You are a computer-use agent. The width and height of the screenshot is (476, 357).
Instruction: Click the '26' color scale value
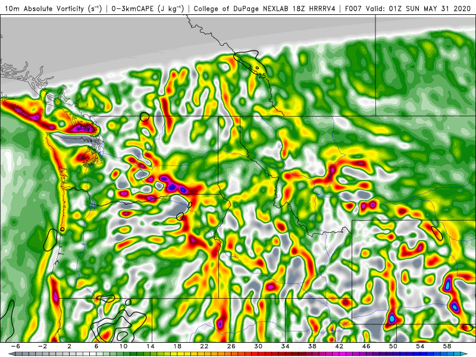click(x=231, y=346)
